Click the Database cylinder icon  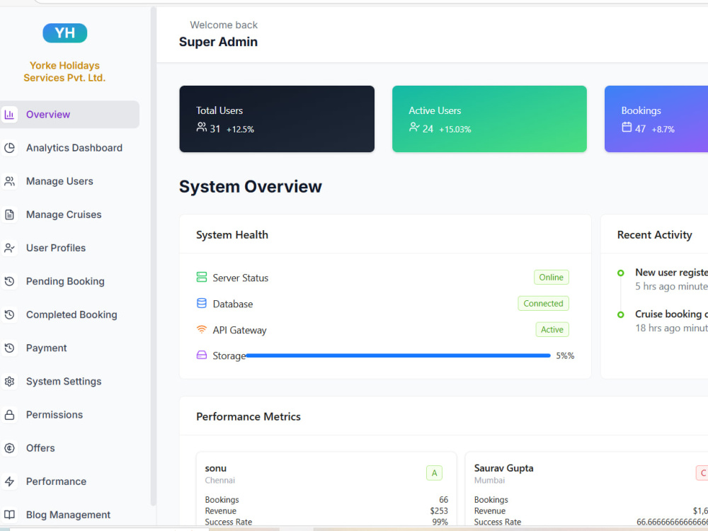(x=201, y=303)
